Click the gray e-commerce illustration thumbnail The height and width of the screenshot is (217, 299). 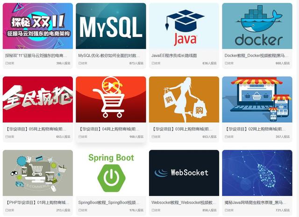click(x=38, y=173)
